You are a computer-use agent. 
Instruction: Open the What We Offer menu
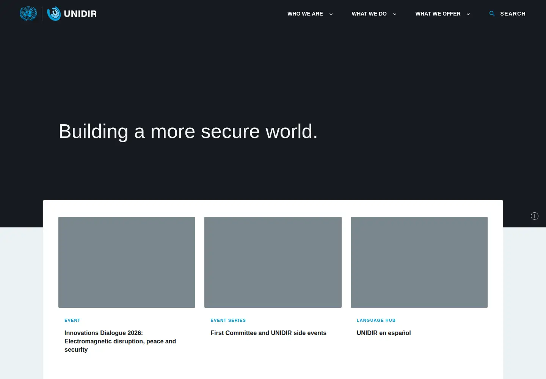438,14
